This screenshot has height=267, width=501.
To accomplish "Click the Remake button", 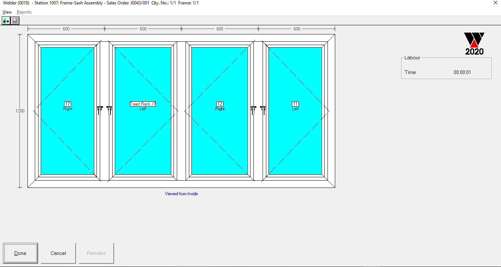I will click(96, 253).
